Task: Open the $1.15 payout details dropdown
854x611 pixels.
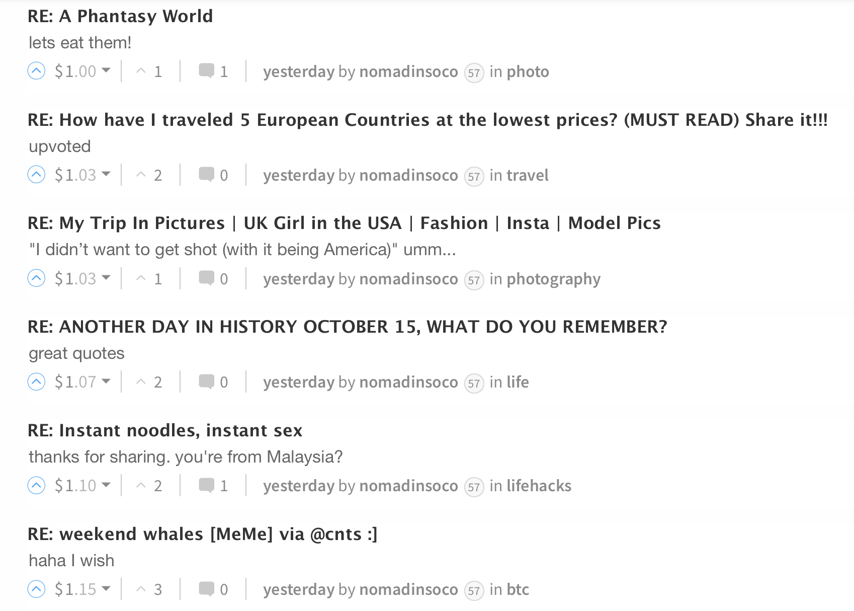Action: 106,589
